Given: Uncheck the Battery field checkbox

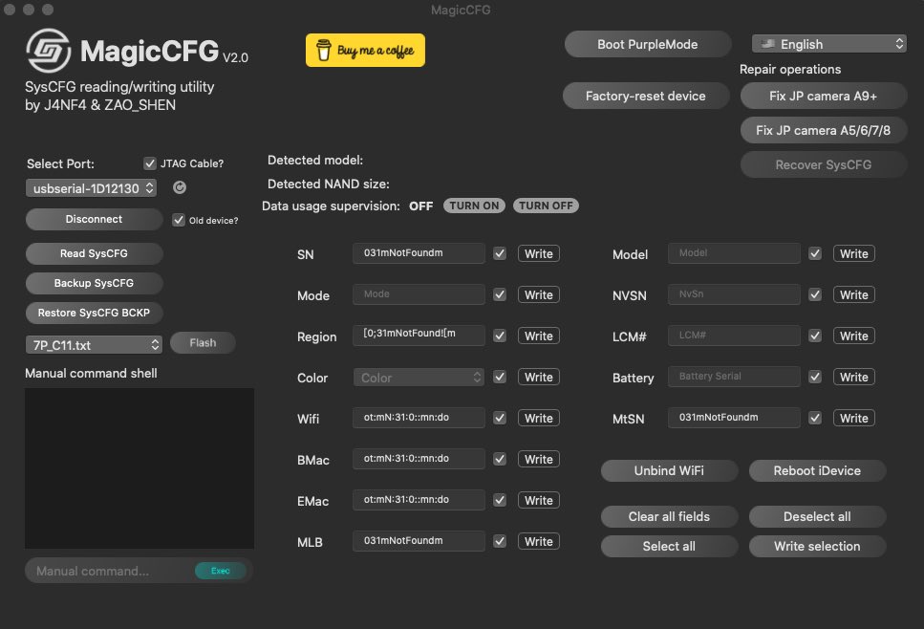Looking at the screenshot, I should (815, 377).
